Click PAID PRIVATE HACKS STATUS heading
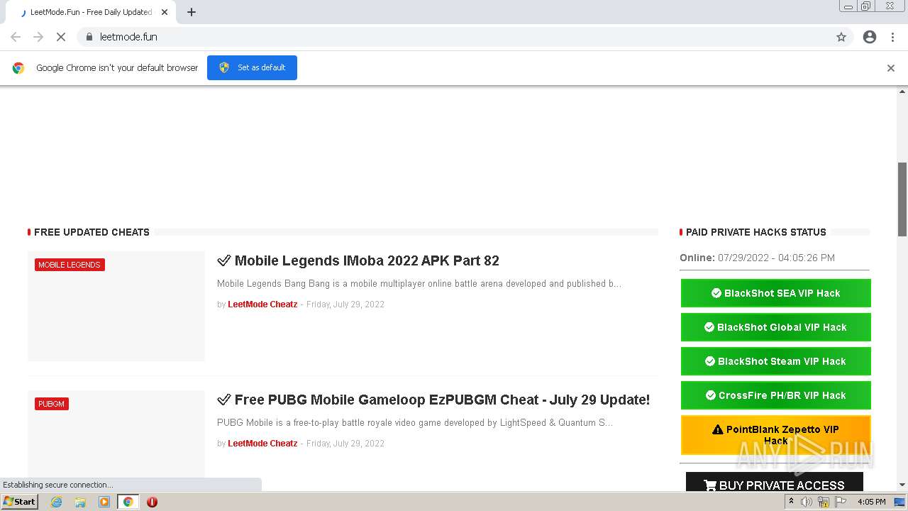The image size is (908, 511). tap(756, 232)
